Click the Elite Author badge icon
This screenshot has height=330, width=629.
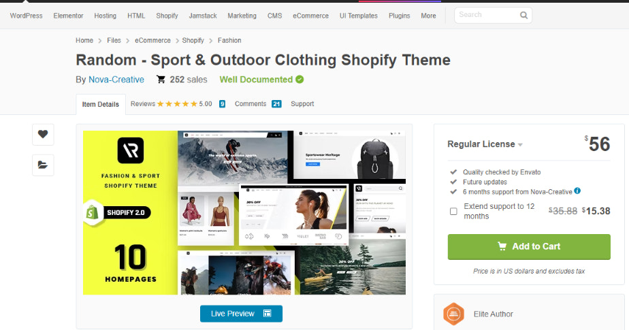pyautogui.click(x=453, y=314)
